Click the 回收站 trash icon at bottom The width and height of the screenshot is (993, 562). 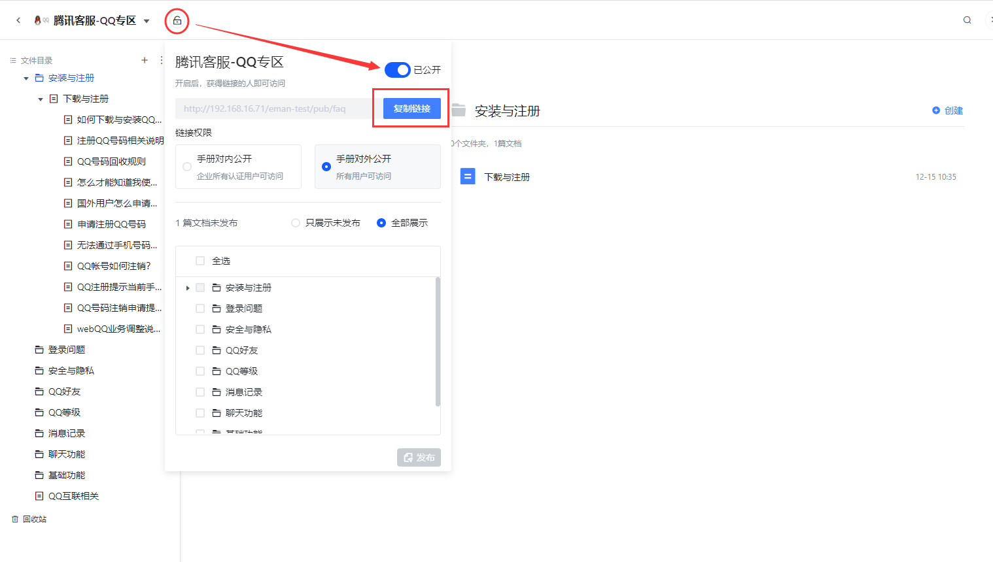click(14, 518)
